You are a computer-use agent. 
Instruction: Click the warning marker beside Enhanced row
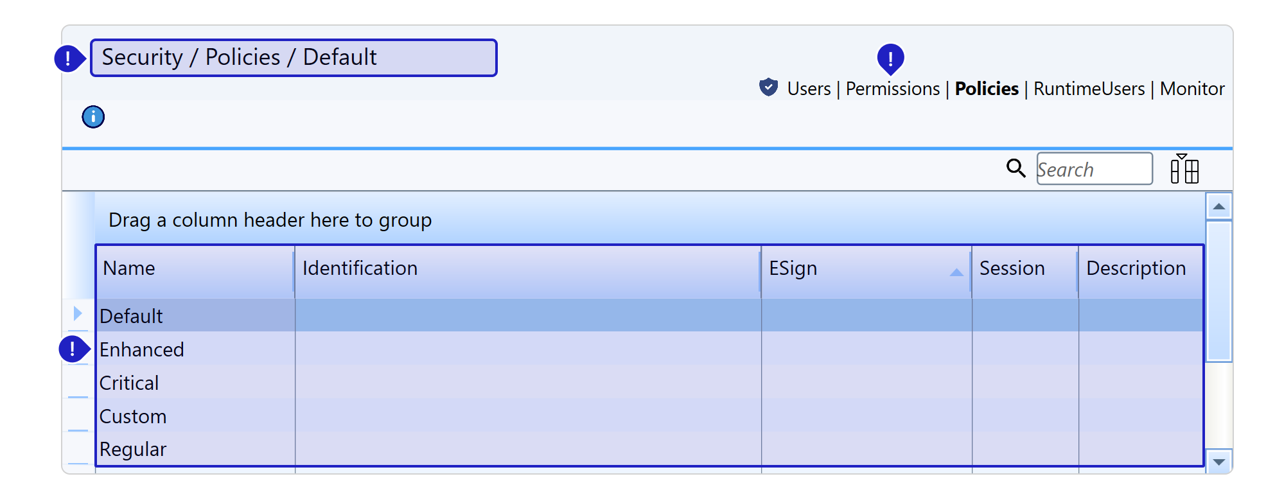(73, 349)
